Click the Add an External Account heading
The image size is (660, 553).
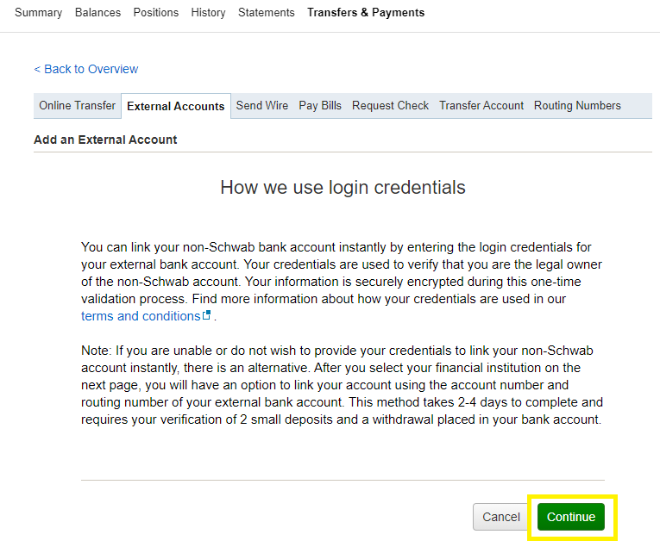[105, 140]
